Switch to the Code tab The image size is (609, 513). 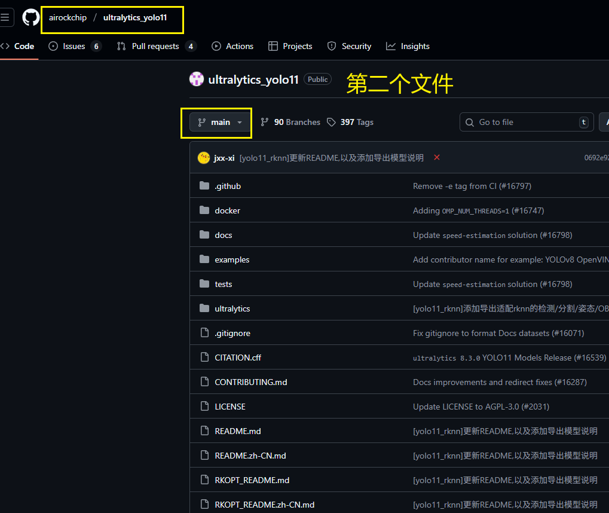pyautogui.click(x=18, y=46)
